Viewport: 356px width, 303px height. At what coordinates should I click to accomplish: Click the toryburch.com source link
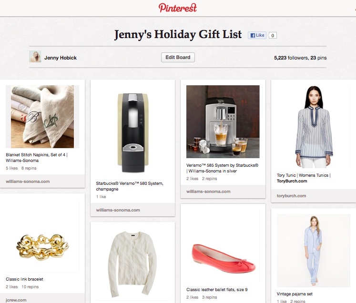pyautogui.click(x=291, y=196)
